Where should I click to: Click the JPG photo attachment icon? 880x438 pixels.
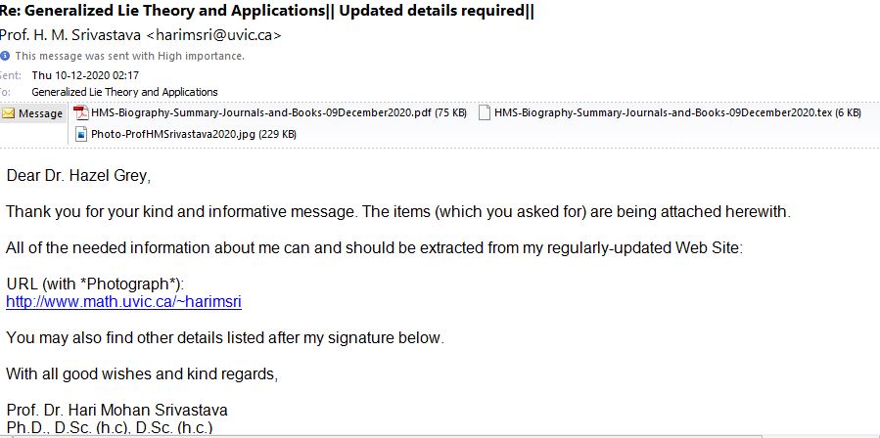pos(81,134)
